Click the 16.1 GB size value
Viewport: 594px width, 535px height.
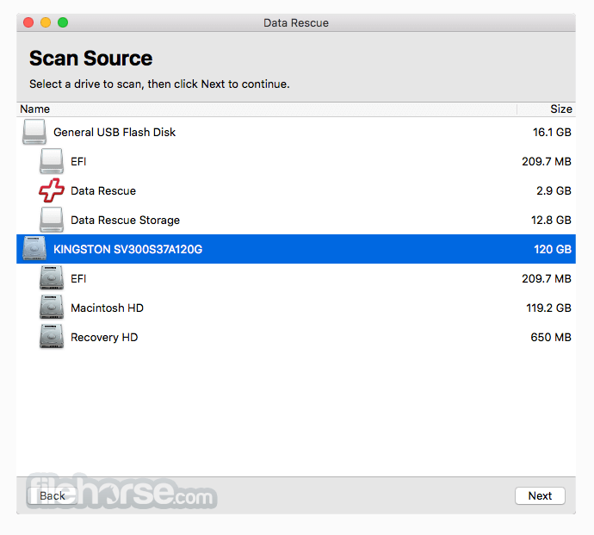pyautogui.click(x=552, y=133)
